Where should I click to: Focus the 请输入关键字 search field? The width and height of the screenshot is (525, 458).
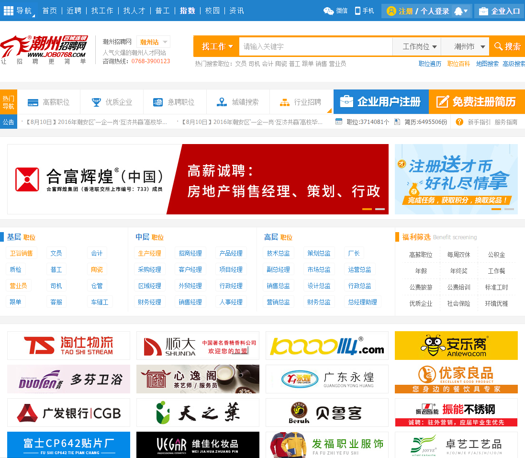point(316,46)
